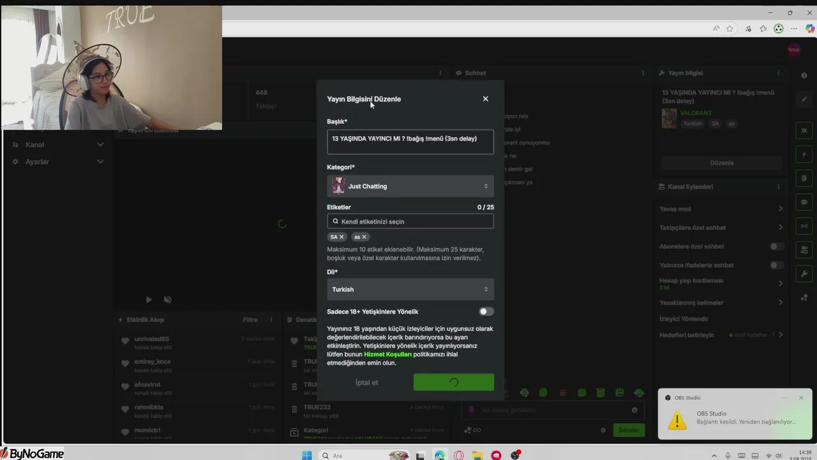Open the browser three-dot menu
The height and width of the screenshot is (460, 817).
point(794,29)
